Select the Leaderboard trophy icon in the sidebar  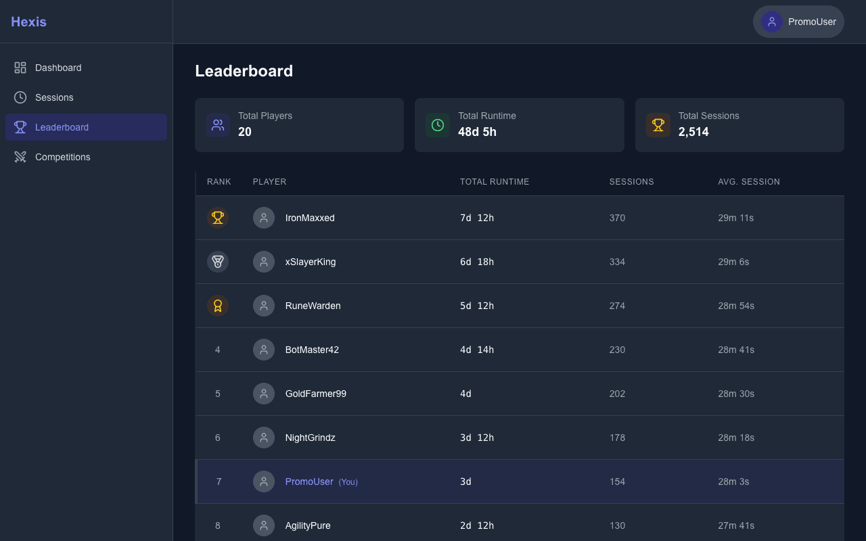point(20,127)
